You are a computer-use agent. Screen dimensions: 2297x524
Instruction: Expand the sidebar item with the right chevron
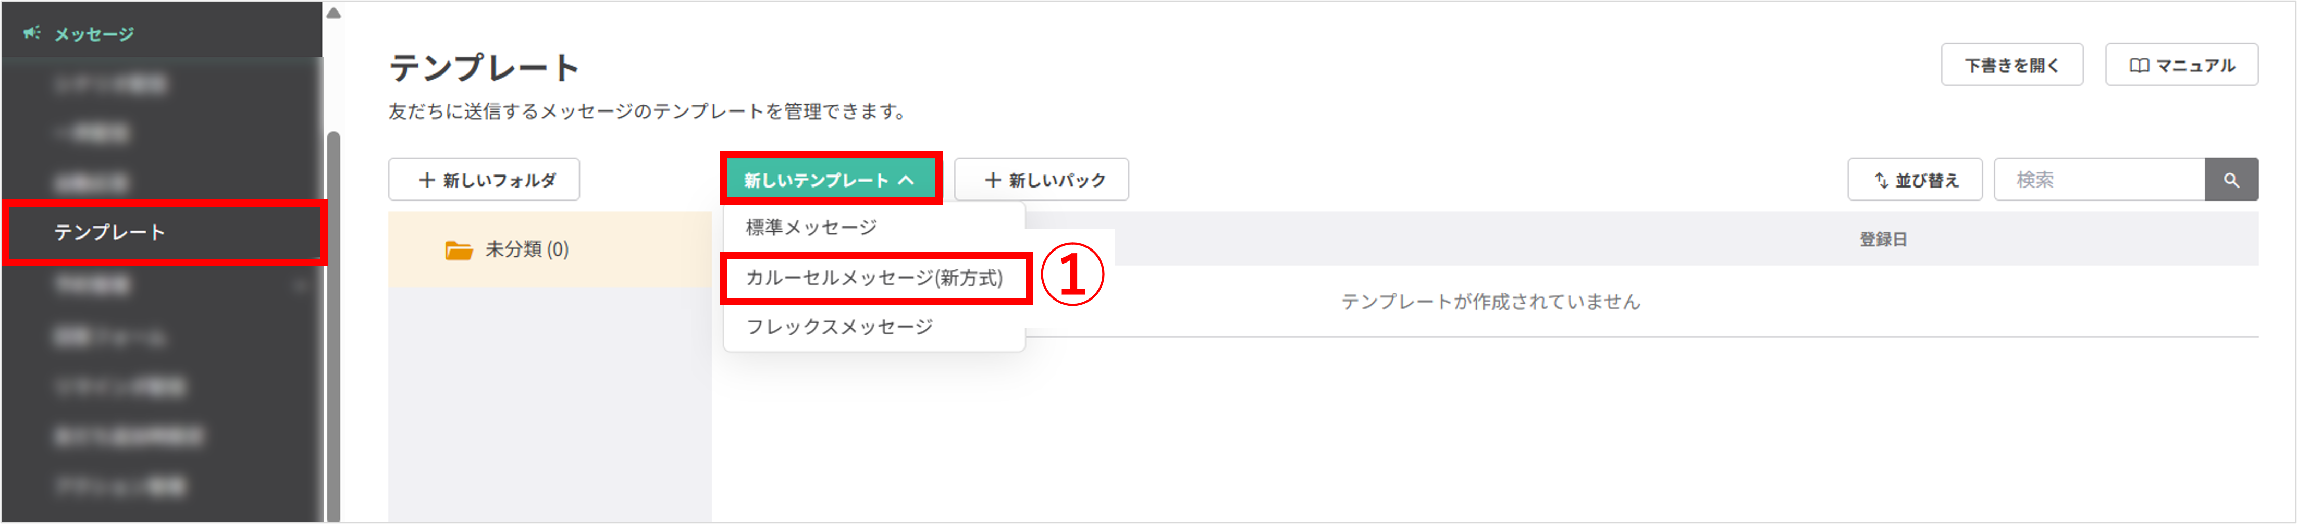click(301, 286)
